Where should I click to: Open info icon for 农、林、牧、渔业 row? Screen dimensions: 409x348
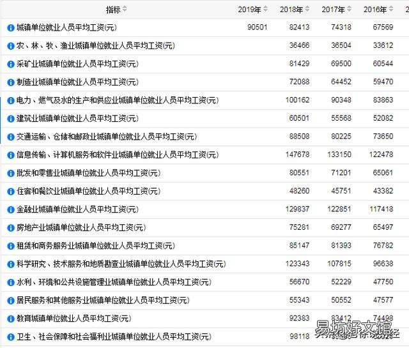pos(10,46)
